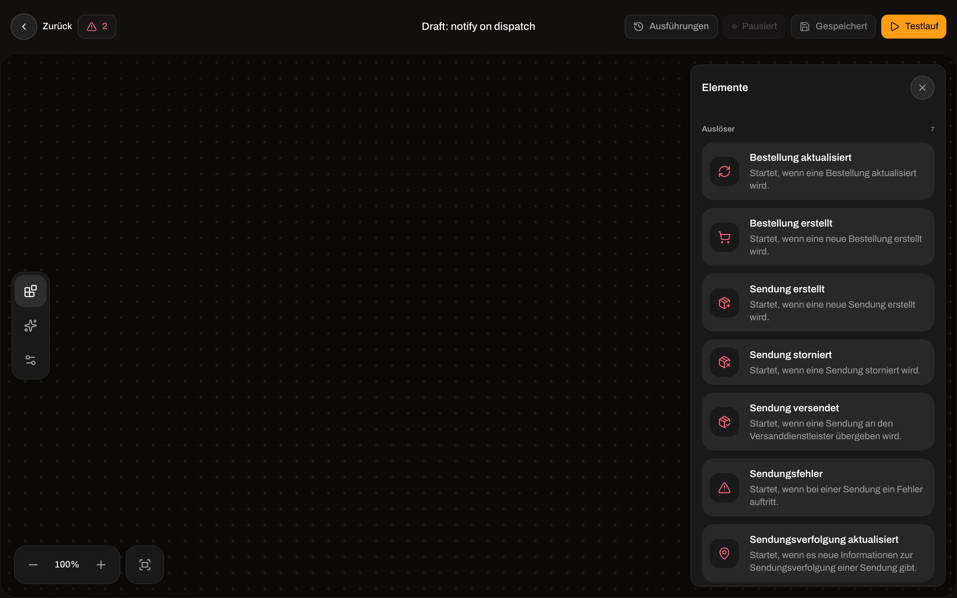Select the Sendung versendet package-check icon
Screen dimensions: 957x598
724,422
